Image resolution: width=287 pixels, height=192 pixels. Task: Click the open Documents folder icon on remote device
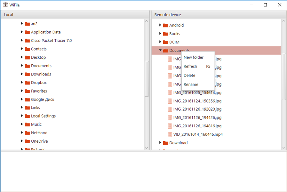click(x=166, y=50)
